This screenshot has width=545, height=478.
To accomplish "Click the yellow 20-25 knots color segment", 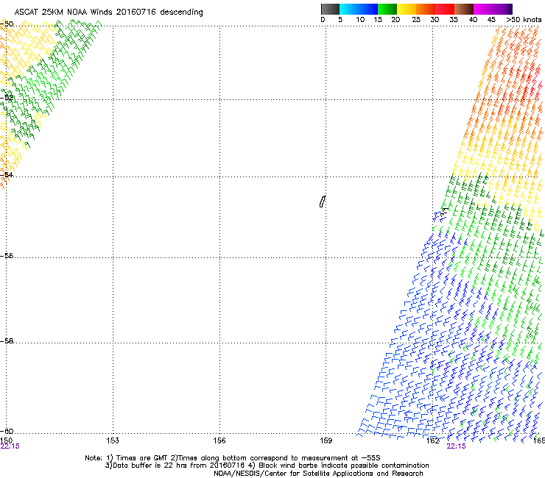I will click(x=407, y=9).
